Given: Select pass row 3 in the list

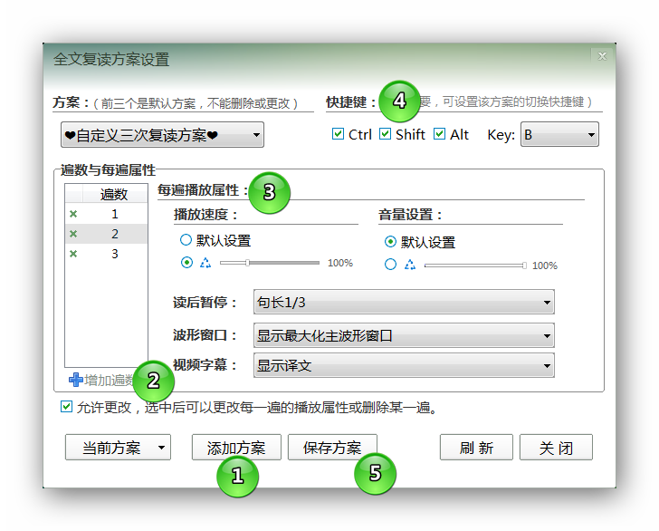Looking at the screenshot, I should pos(106,254).
